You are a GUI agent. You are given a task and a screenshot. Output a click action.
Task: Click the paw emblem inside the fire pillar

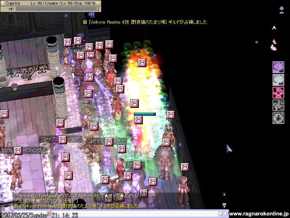click(x=142, y=63)
